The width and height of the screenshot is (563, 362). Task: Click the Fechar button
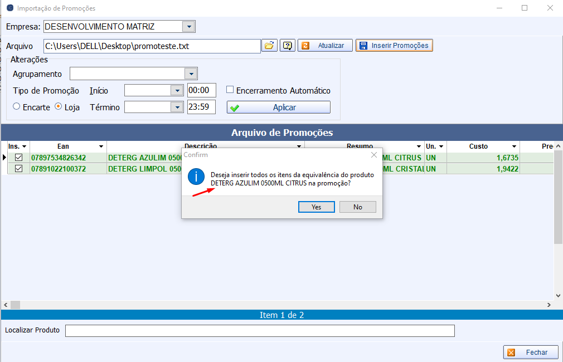pyautogui.click(x=531, y=352)
